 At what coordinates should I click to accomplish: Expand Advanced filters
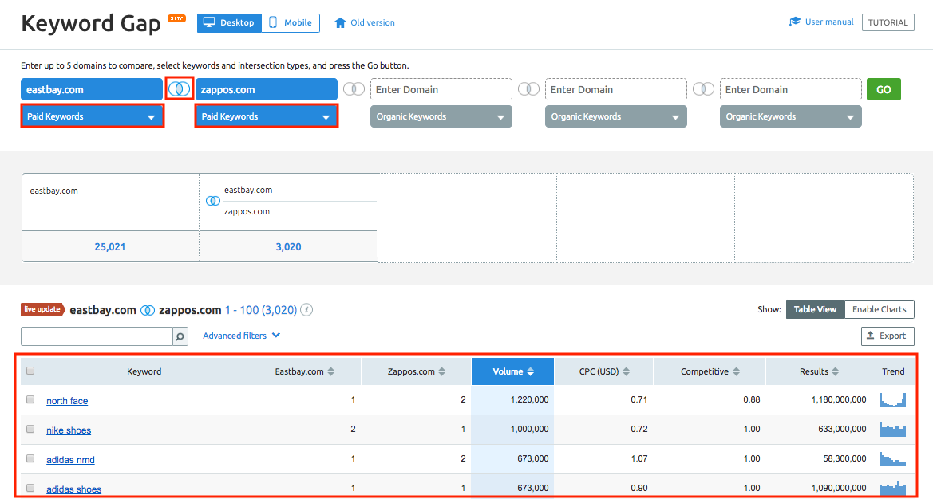pos(241,336)
